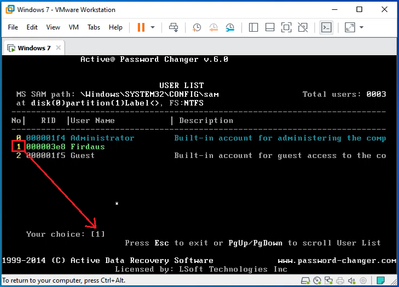Enter full screen mode

[286, 27]
